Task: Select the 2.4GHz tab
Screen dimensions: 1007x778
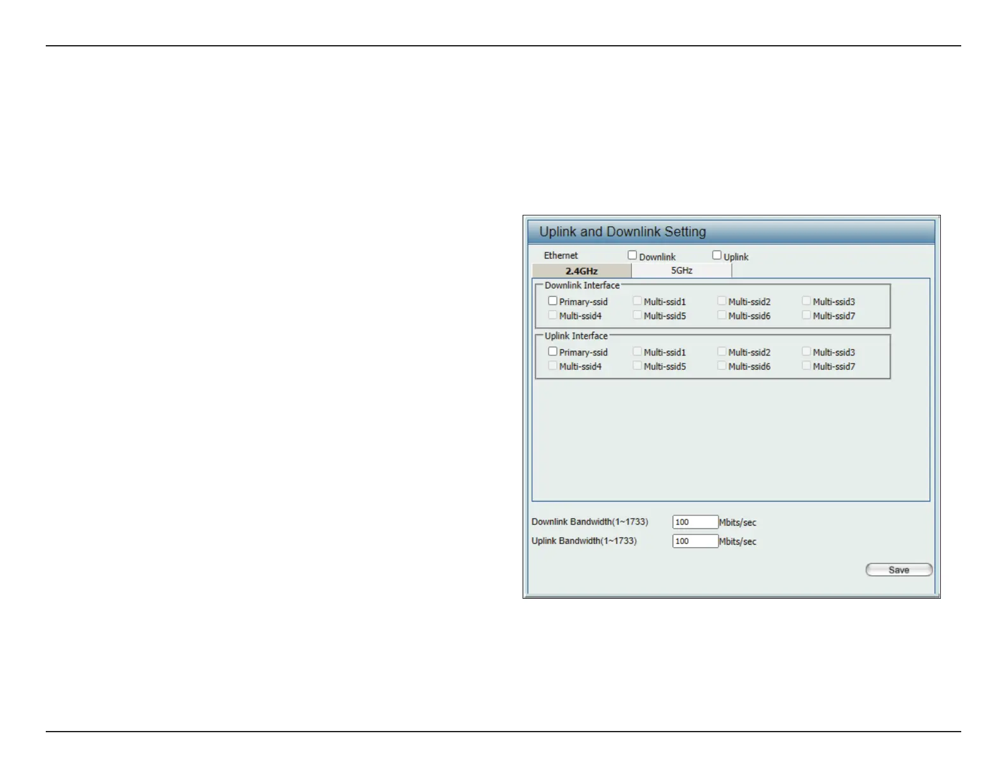Action: (x=582, y=271)
